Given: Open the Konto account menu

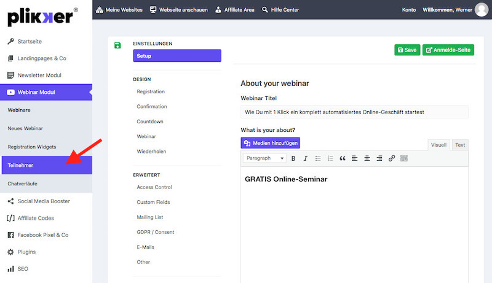Looking at the screenshot, I should 409,10.
